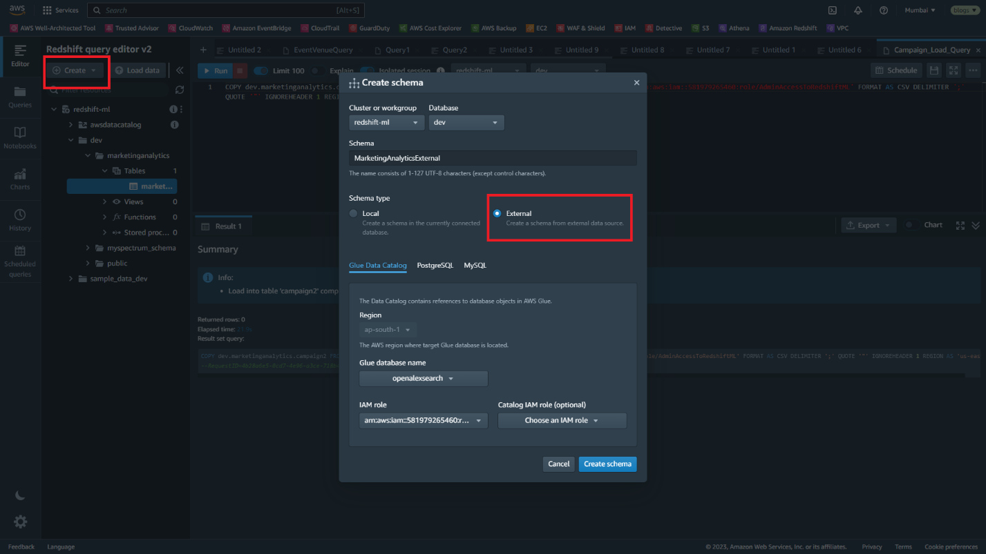Open the Region dropdown showing ap-south-1
This screenshot has width=986, height=554.
(388, 330)
